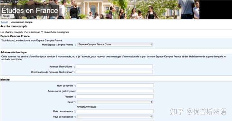This screenshot has height=121, width=232.
Task: Focus the Date de naissance field
Action: click(x=115, y=111)
